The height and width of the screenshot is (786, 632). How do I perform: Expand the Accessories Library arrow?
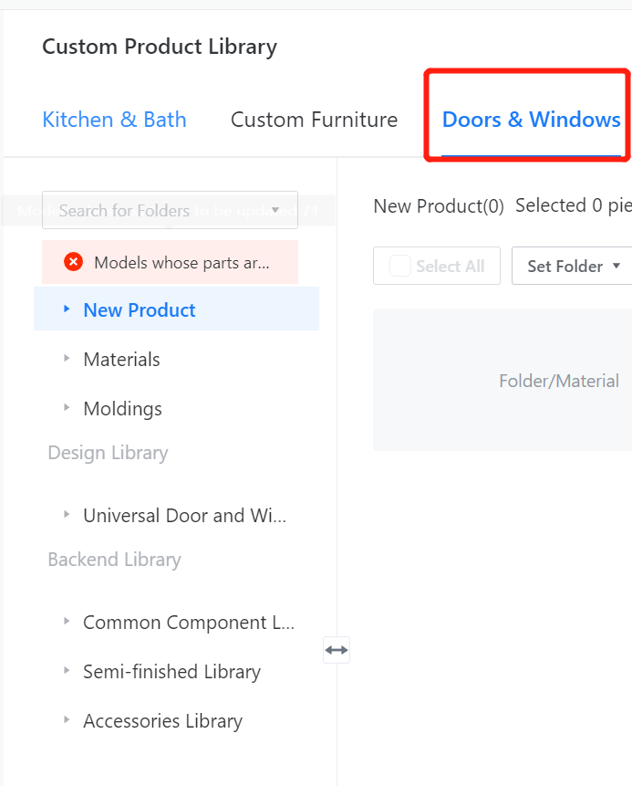(x=67, y=720)
